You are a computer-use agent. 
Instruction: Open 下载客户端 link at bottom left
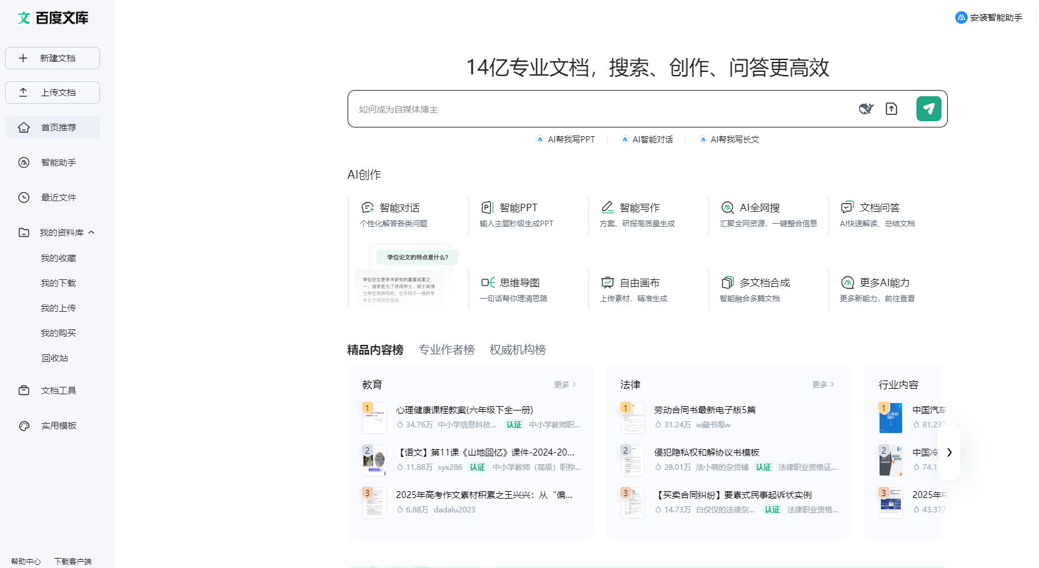tap(73, 561)
